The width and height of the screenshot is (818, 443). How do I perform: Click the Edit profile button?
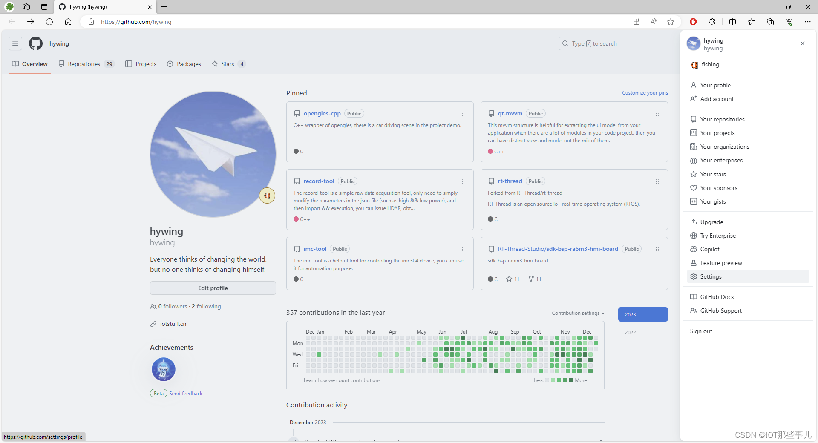coord(213,288)
